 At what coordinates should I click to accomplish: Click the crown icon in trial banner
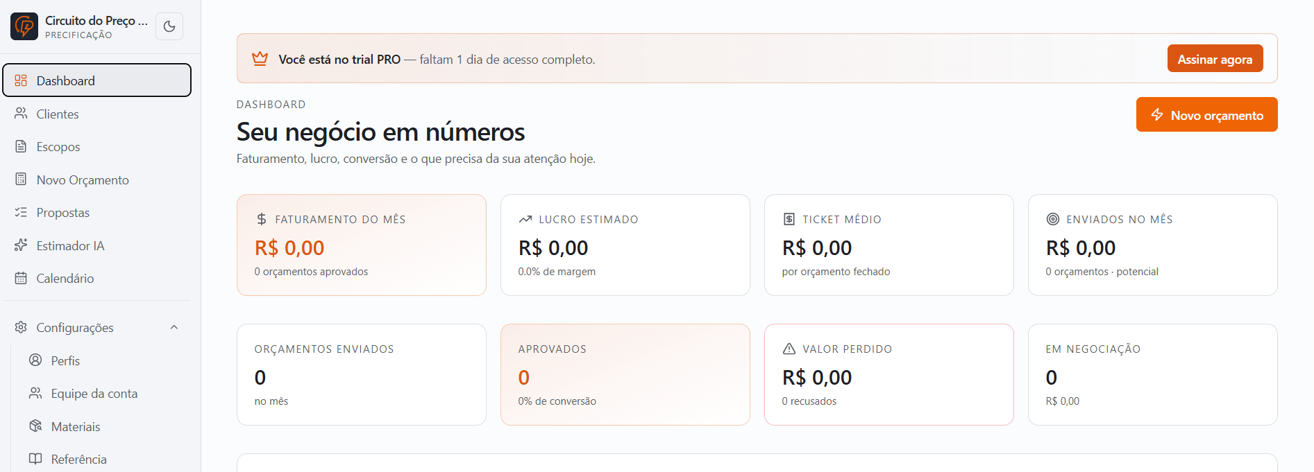coord(260,59)
